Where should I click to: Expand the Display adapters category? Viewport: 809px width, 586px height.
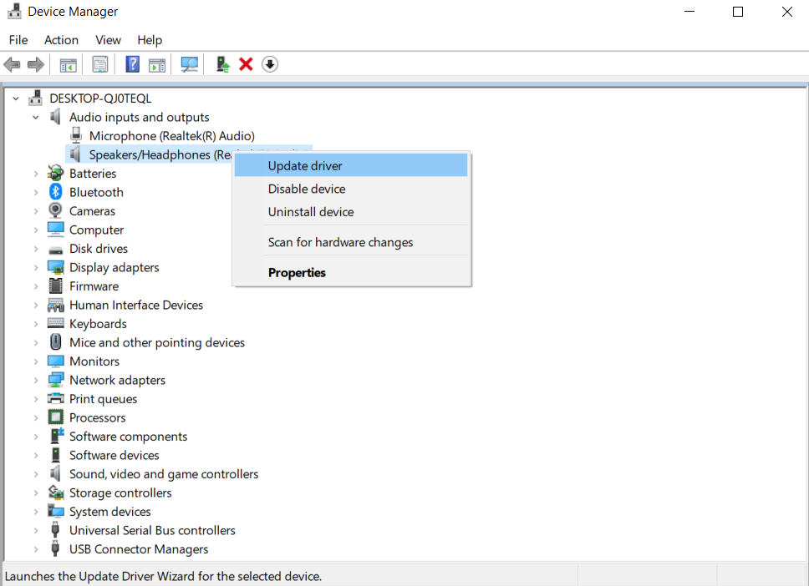click(x=36, y=268)
